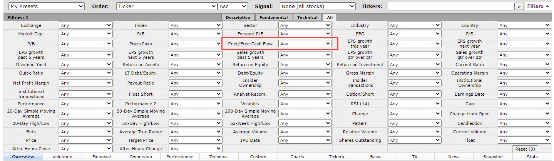This screenshot has width=554, height=161.
Task: Open the Order Ticker dropdown
Action: coord(167,7)
